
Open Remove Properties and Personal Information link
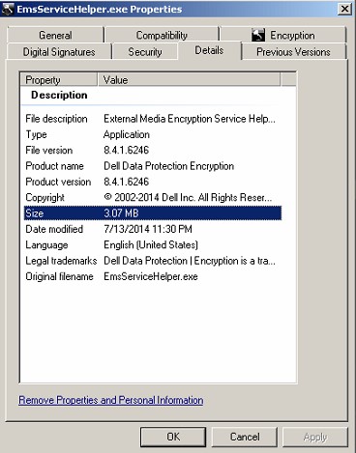[111, 400]
